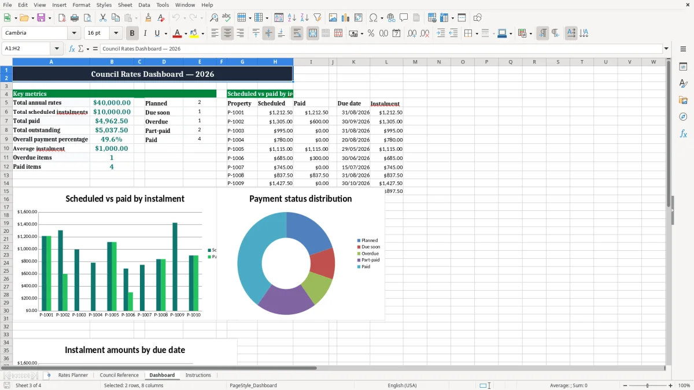Activate Clone Formatting paintbrush

149,18
